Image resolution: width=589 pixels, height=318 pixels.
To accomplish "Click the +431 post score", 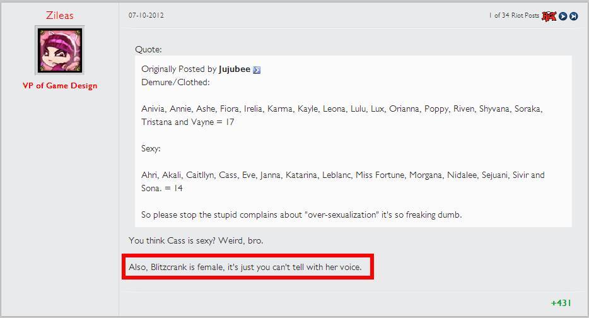I will pyautogui.click(x=561, y=303).
